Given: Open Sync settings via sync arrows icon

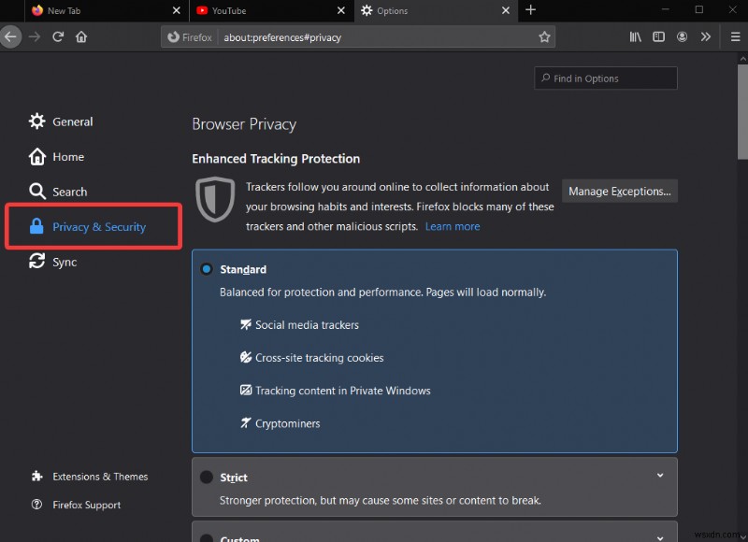Looking at the screenshot, I should [36, 262].
